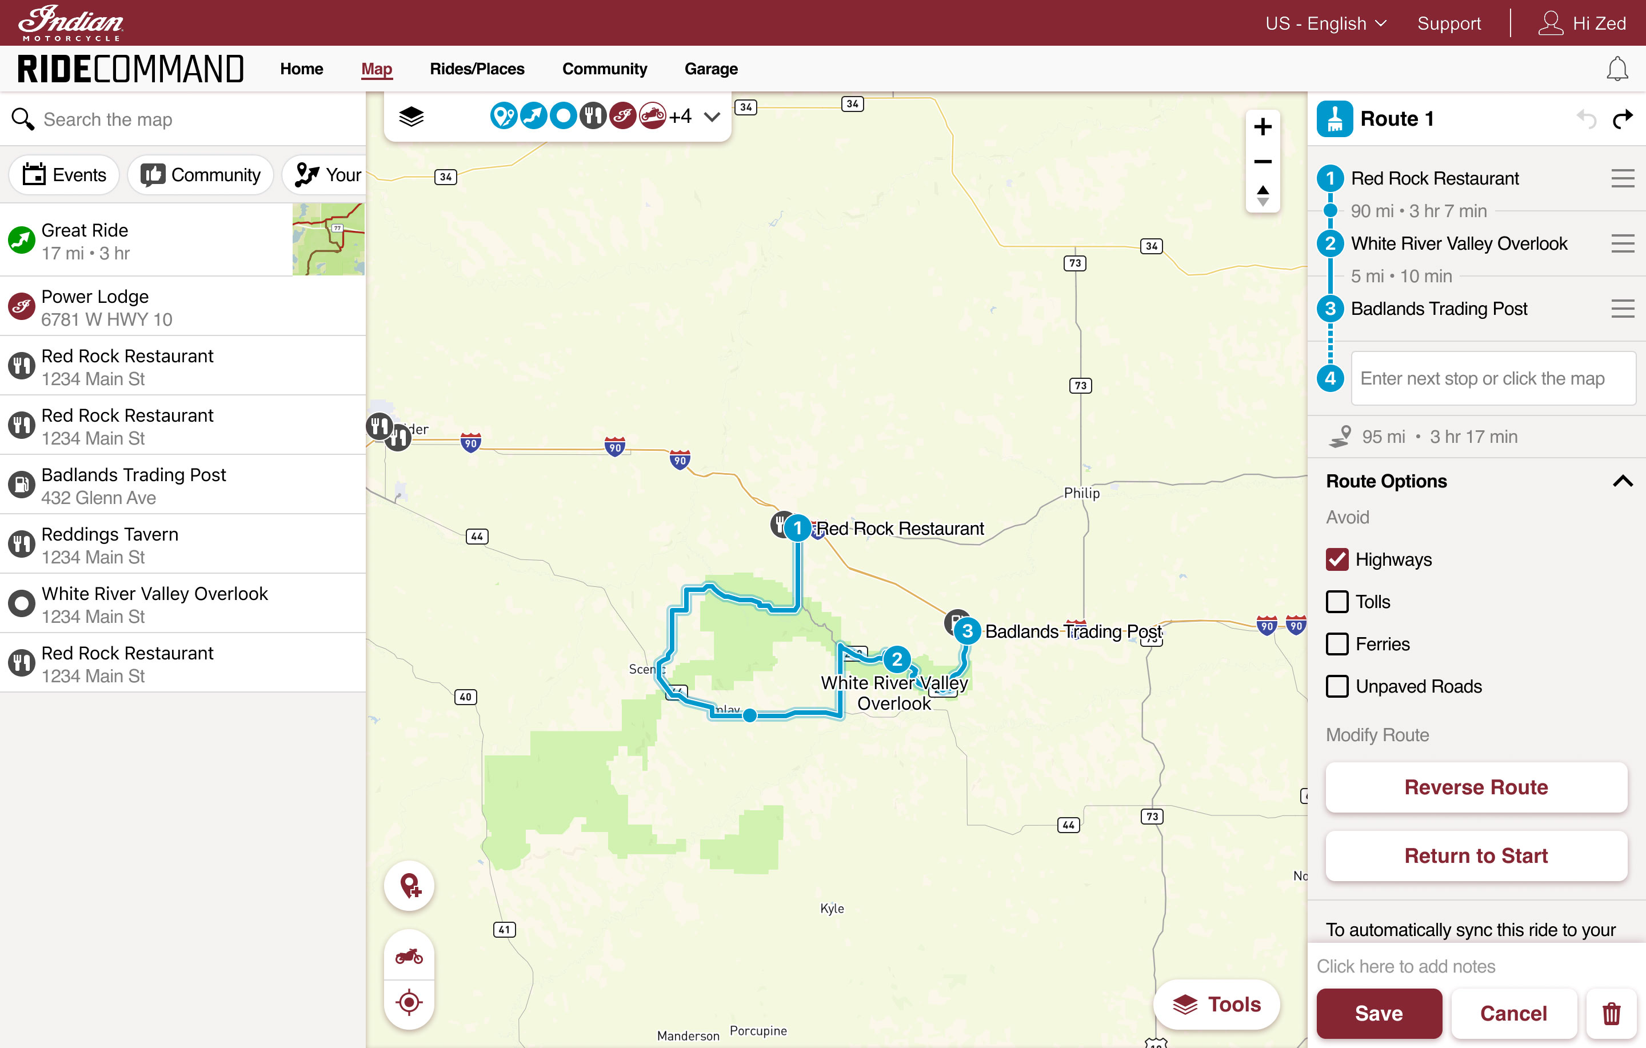The height and width of the screenshot is (1048, 1646).
Task: Redo the route change
Action: pyautogui.click(x=1623, y=119)
